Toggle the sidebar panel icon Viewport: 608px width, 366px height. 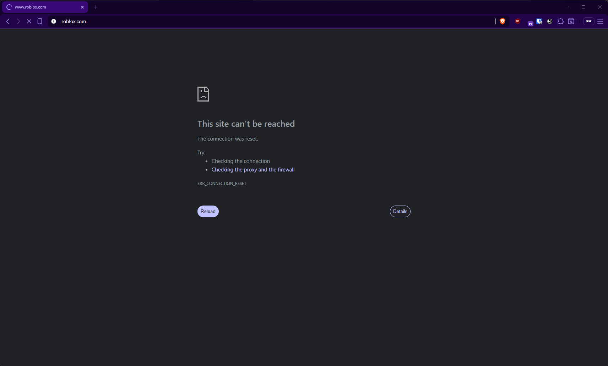571,21
